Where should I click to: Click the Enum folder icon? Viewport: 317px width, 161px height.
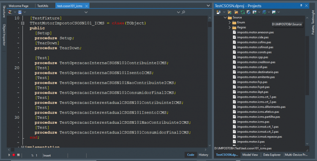point(234,22)
